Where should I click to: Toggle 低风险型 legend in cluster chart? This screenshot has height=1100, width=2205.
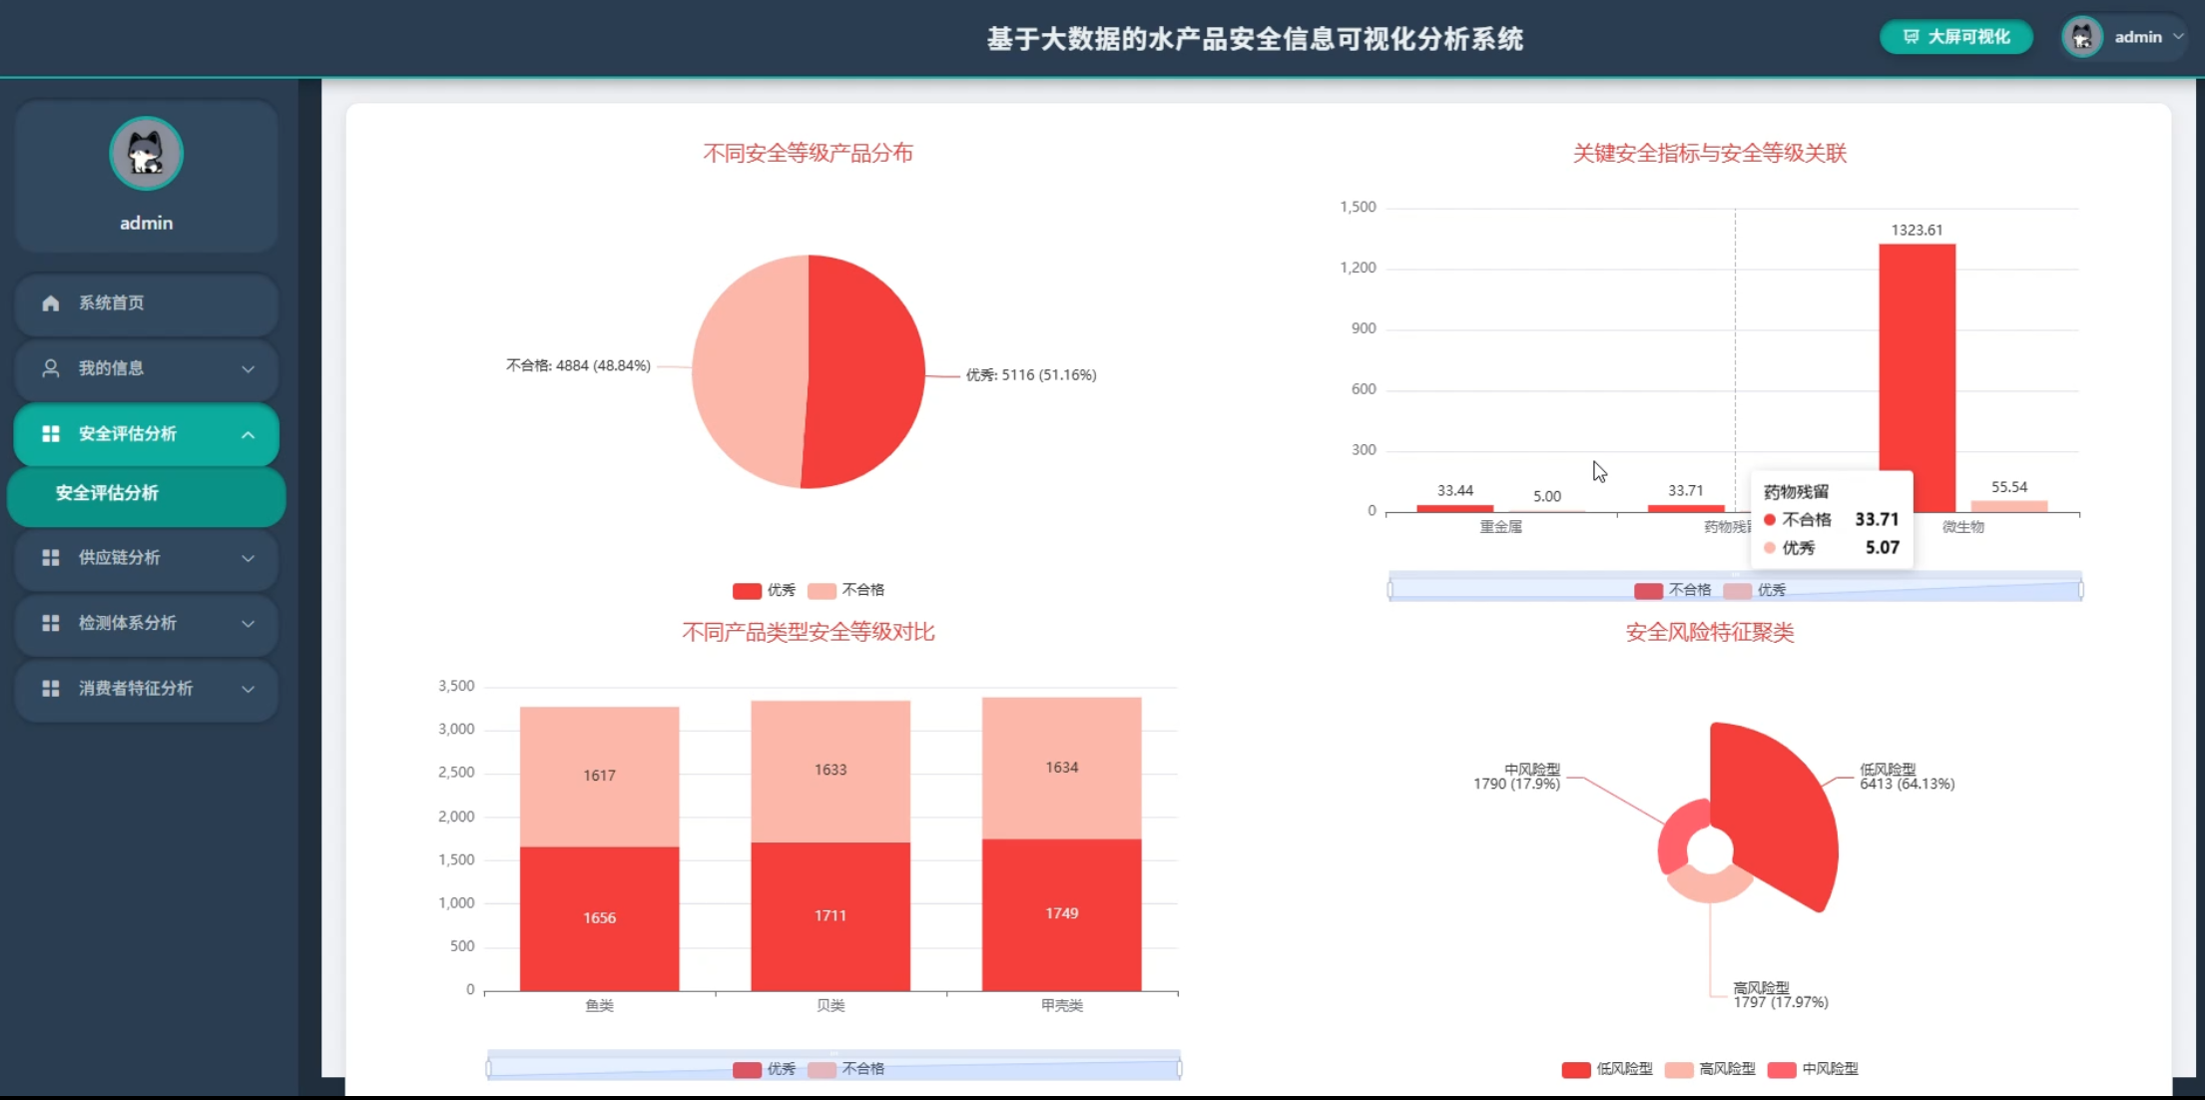coord(1607,1069)
